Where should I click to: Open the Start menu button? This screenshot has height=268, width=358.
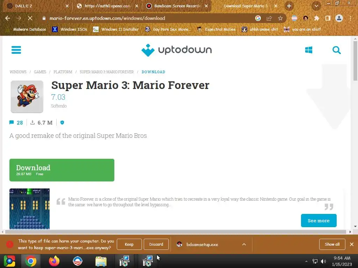[9, 261]
